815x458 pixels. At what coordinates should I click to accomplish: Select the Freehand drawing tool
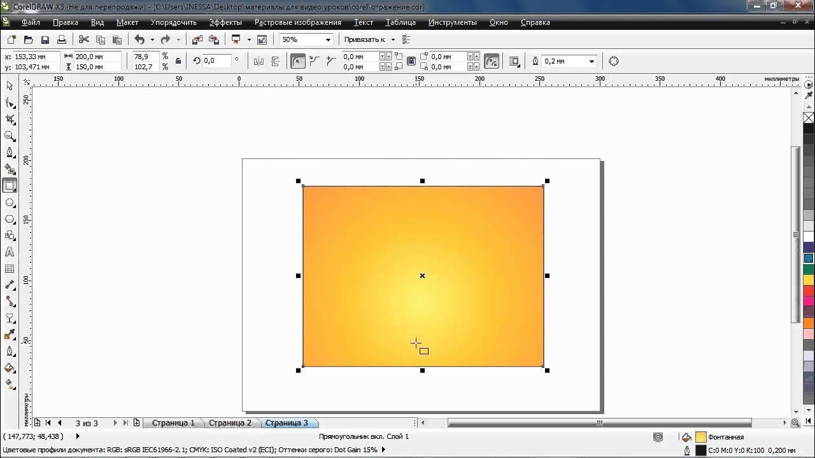pyautogui.click(x=10, y=152)
